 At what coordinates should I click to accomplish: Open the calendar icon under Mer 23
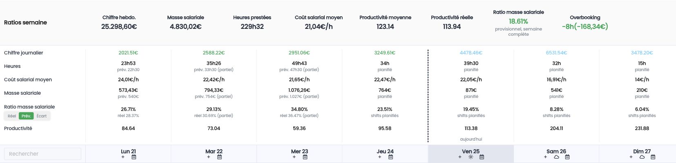305,157
